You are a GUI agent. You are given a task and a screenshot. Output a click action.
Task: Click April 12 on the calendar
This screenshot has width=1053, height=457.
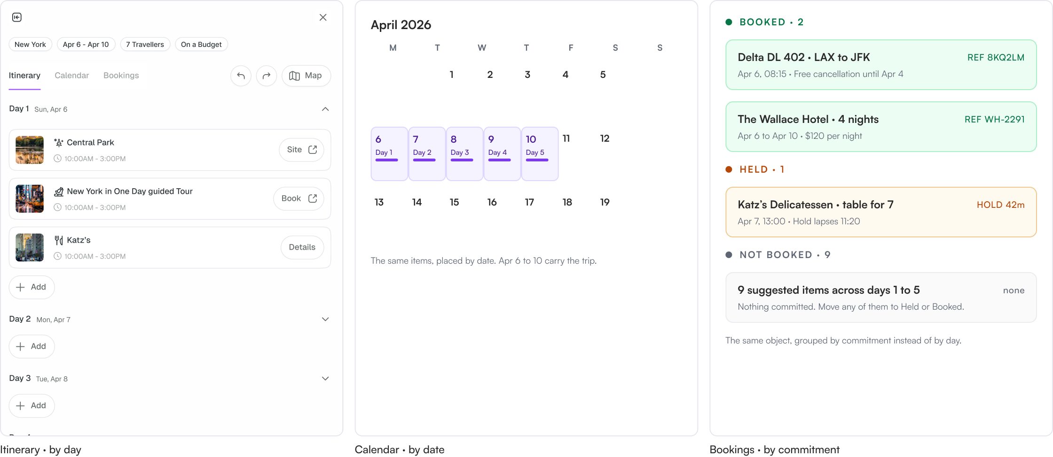[605, 138]
